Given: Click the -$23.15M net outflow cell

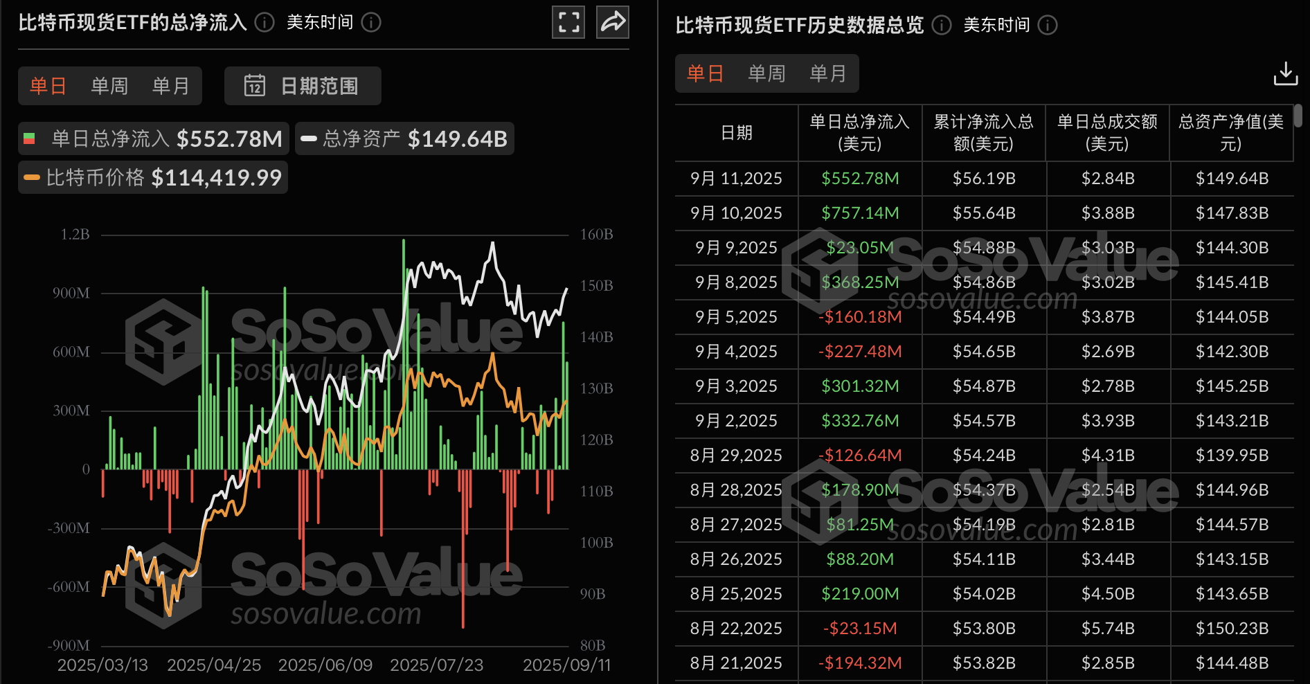Looking at the screenshot, I should tap(860, 629).
